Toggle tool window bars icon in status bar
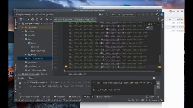The width and height of the screenshot is (193, 108). coord(16,100)
